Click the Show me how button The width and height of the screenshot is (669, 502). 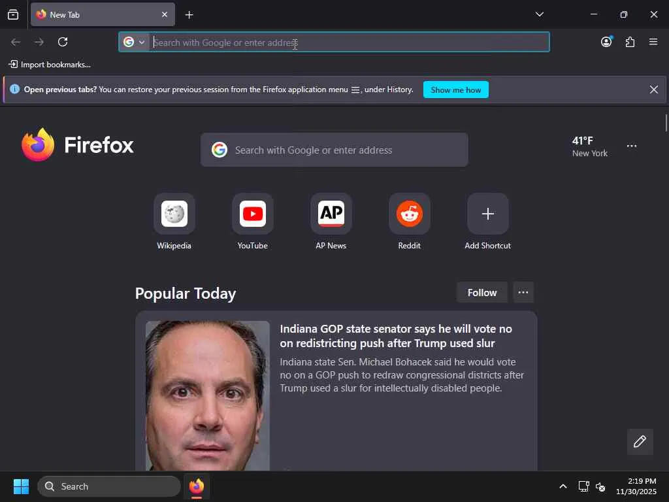455,90
